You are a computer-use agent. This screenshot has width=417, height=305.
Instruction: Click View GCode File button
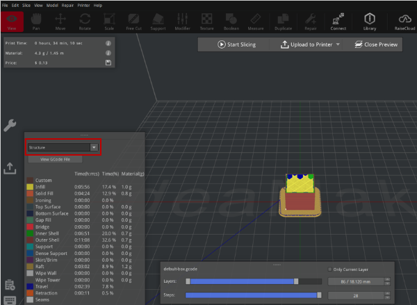pyautogui.click(x=55, y=159)
